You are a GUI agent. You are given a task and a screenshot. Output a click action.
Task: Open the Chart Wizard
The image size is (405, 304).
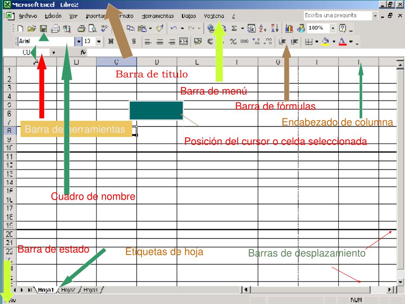(x=289, y=28)
